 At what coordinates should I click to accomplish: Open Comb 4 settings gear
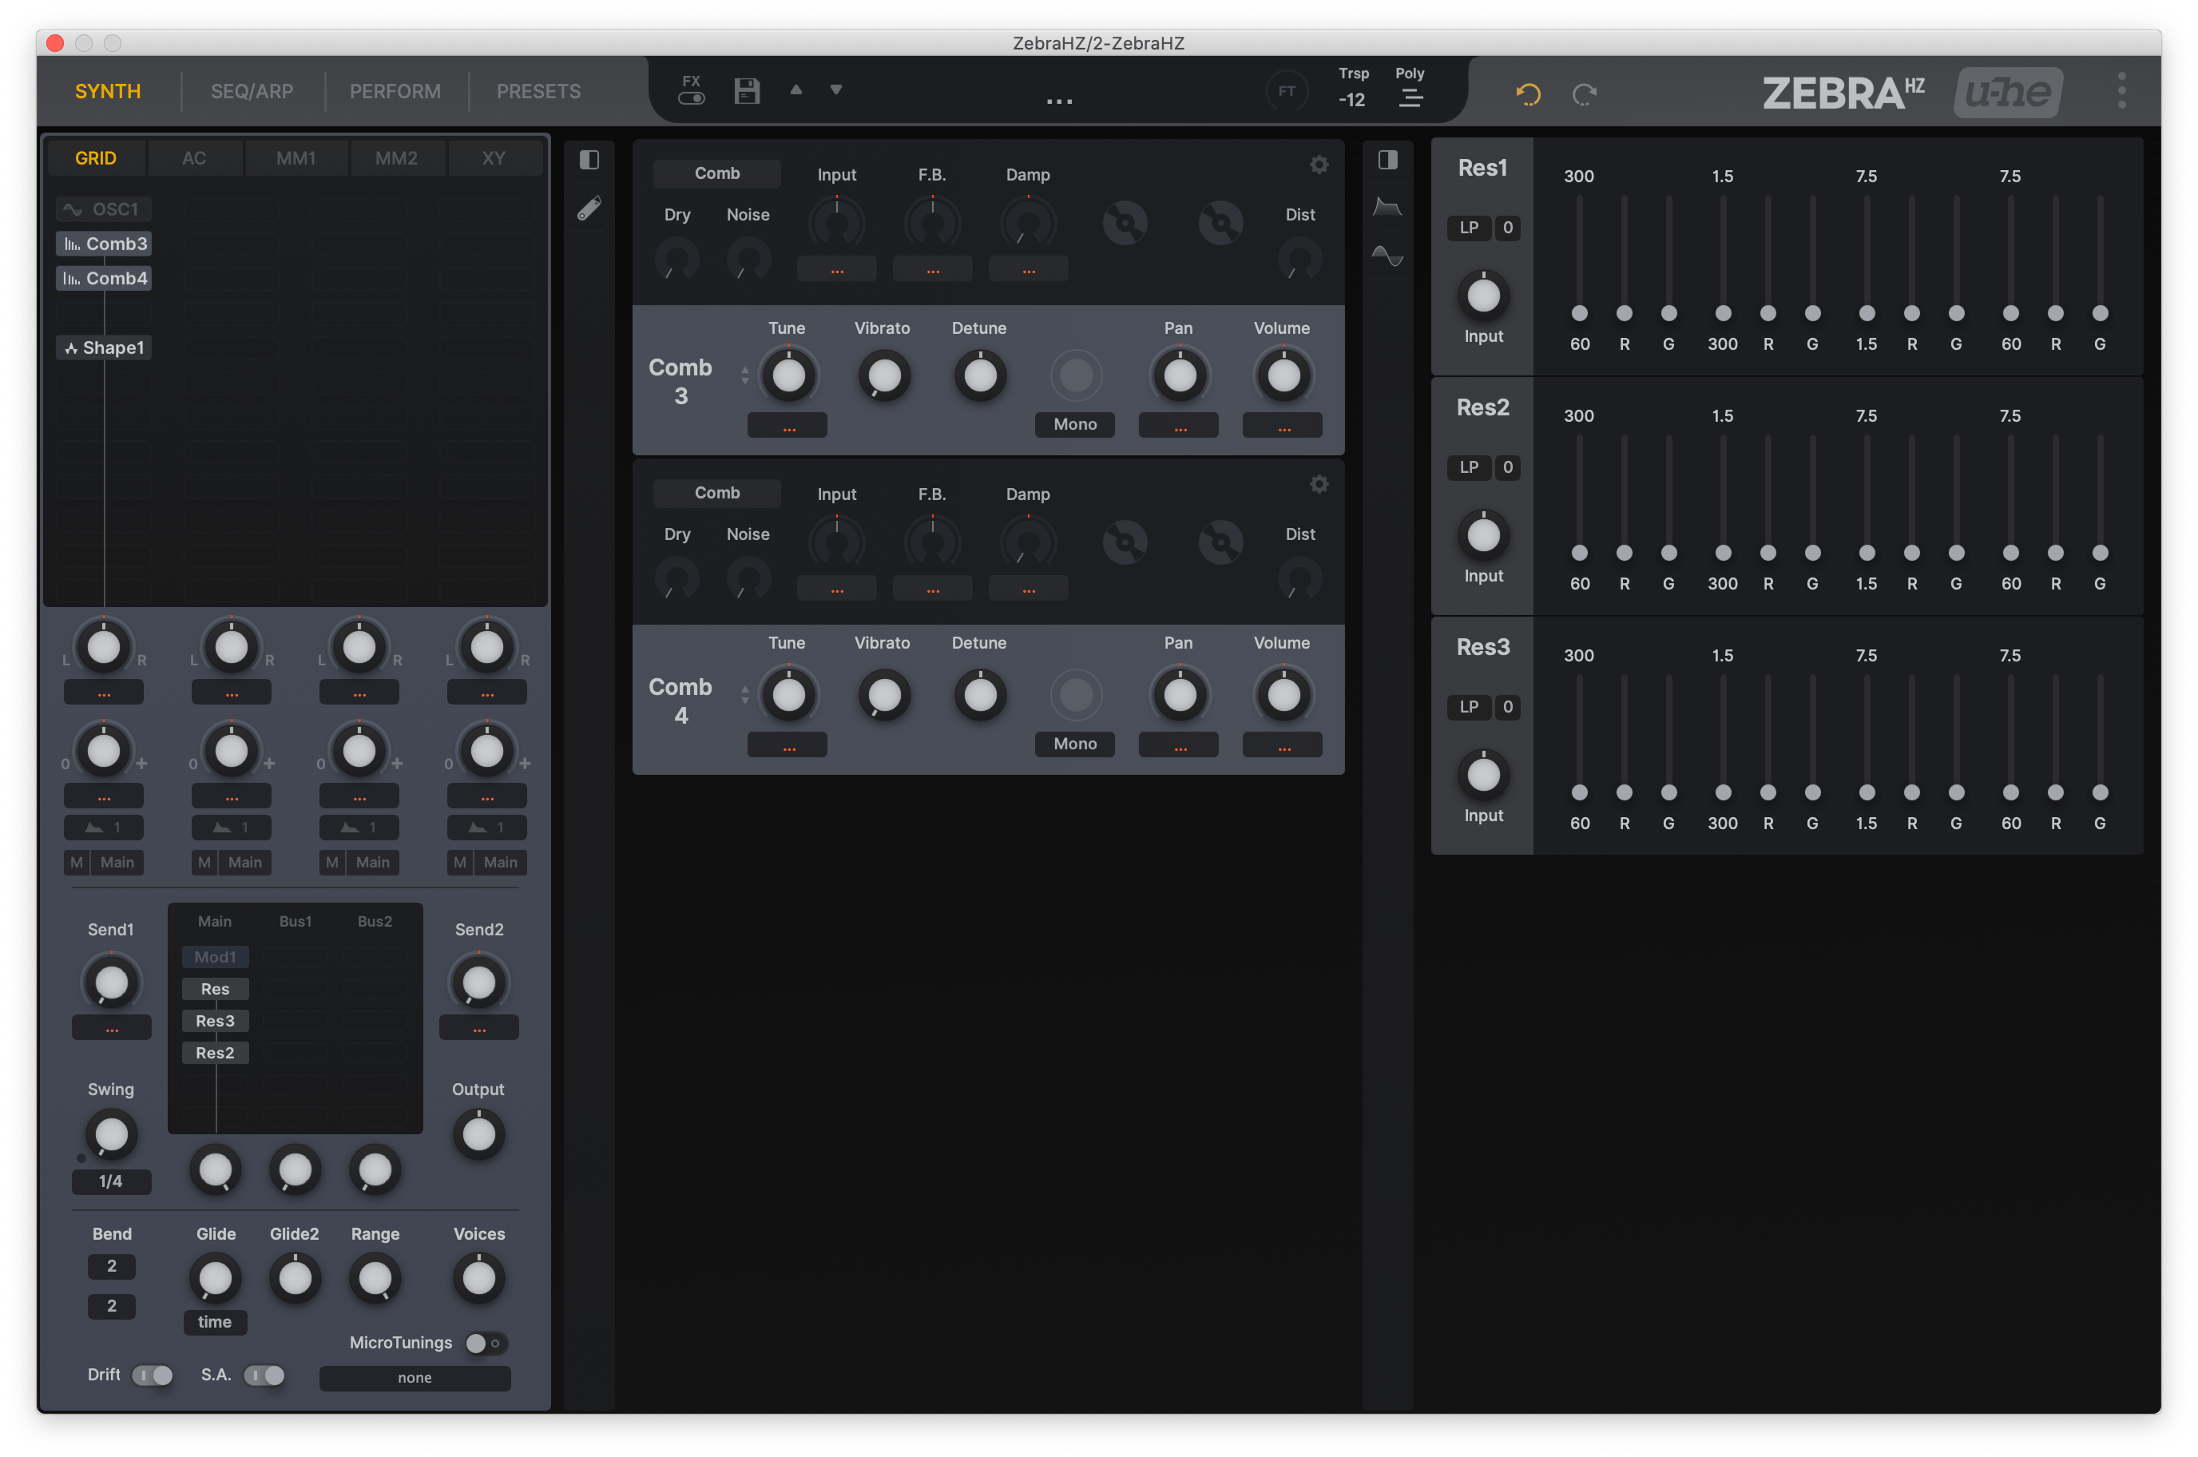[x=1319, y=484]
